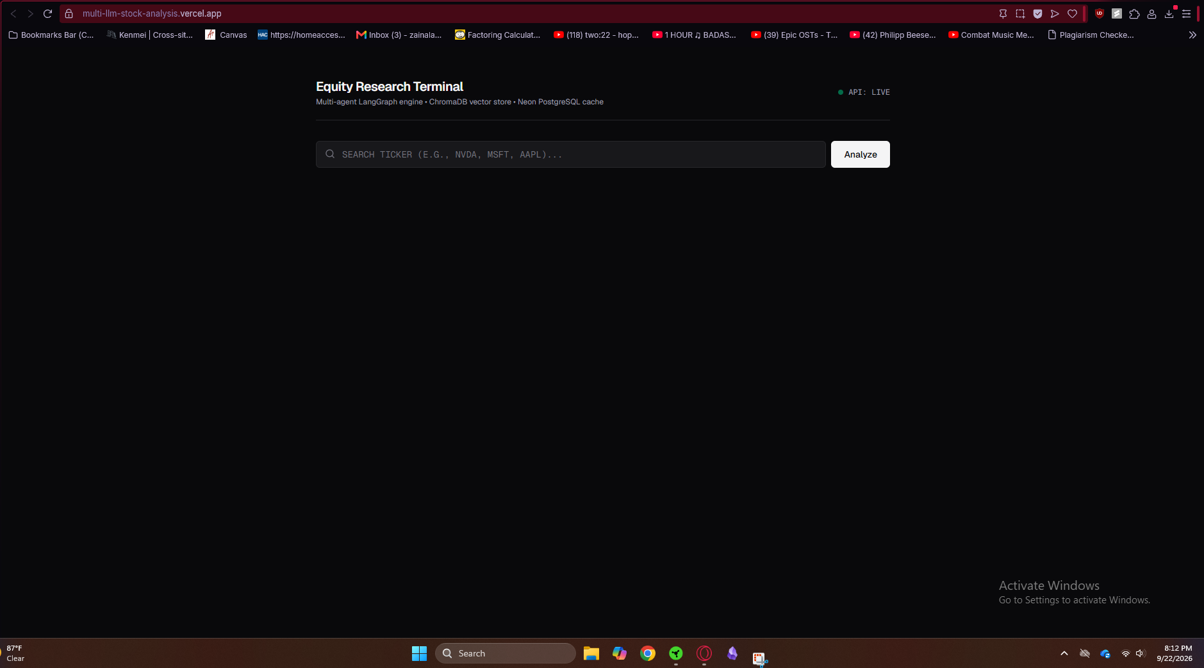The image size is (1204, 668).
Task: Open the snapshot icon in address bar
Action: 1020,13
